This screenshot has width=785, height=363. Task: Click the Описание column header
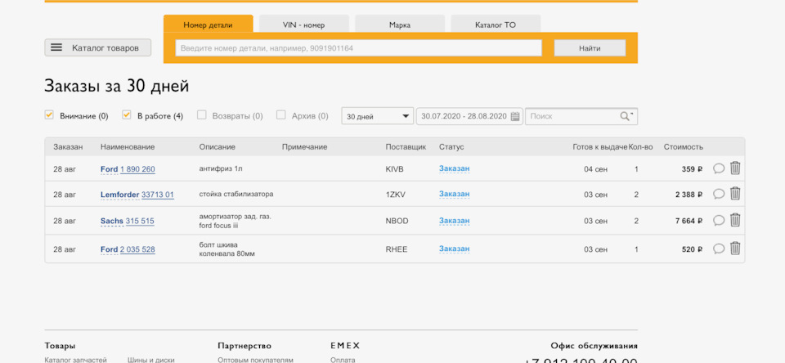[218, 146]
